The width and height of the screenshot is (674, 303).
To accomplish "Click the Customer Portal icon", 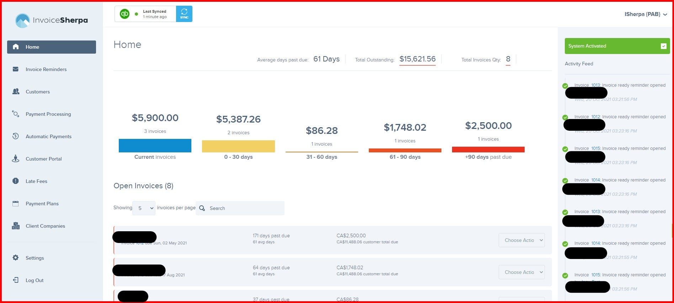I will [x=16, y=159].
